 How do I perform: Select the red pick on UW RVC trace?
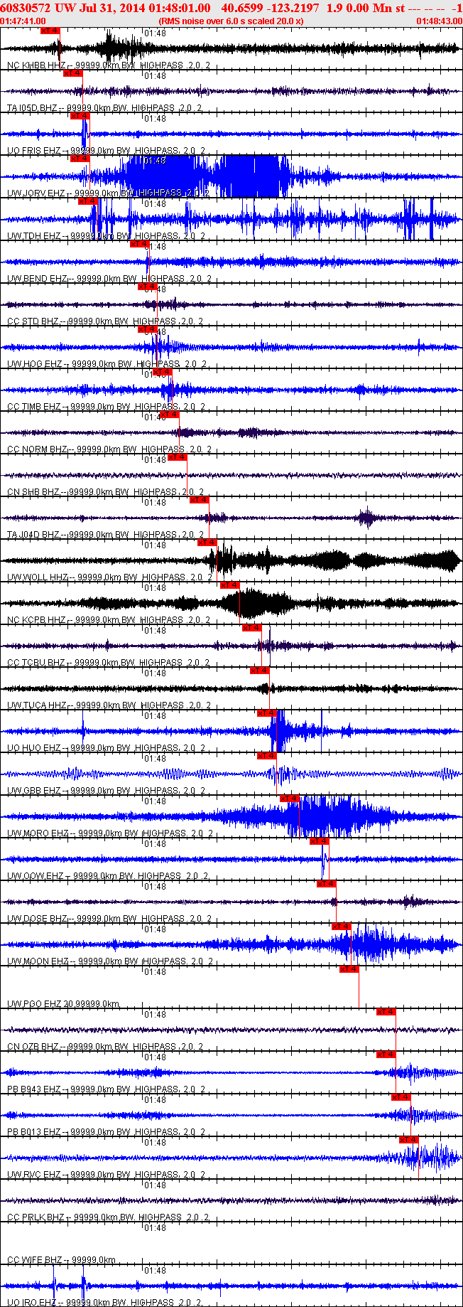tap(408, 1140)
